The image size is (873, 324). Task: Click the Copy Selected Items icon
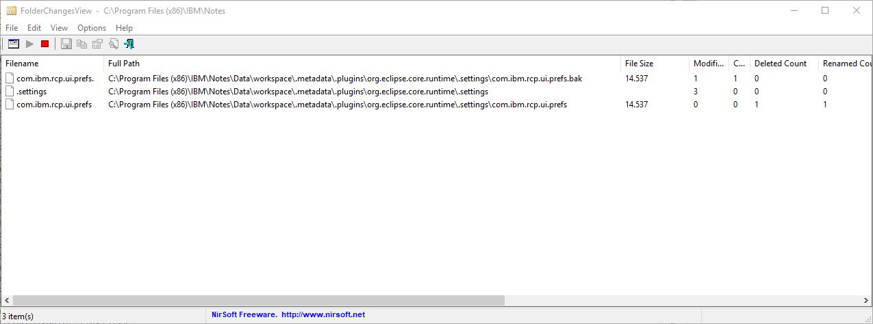[82, 44]
